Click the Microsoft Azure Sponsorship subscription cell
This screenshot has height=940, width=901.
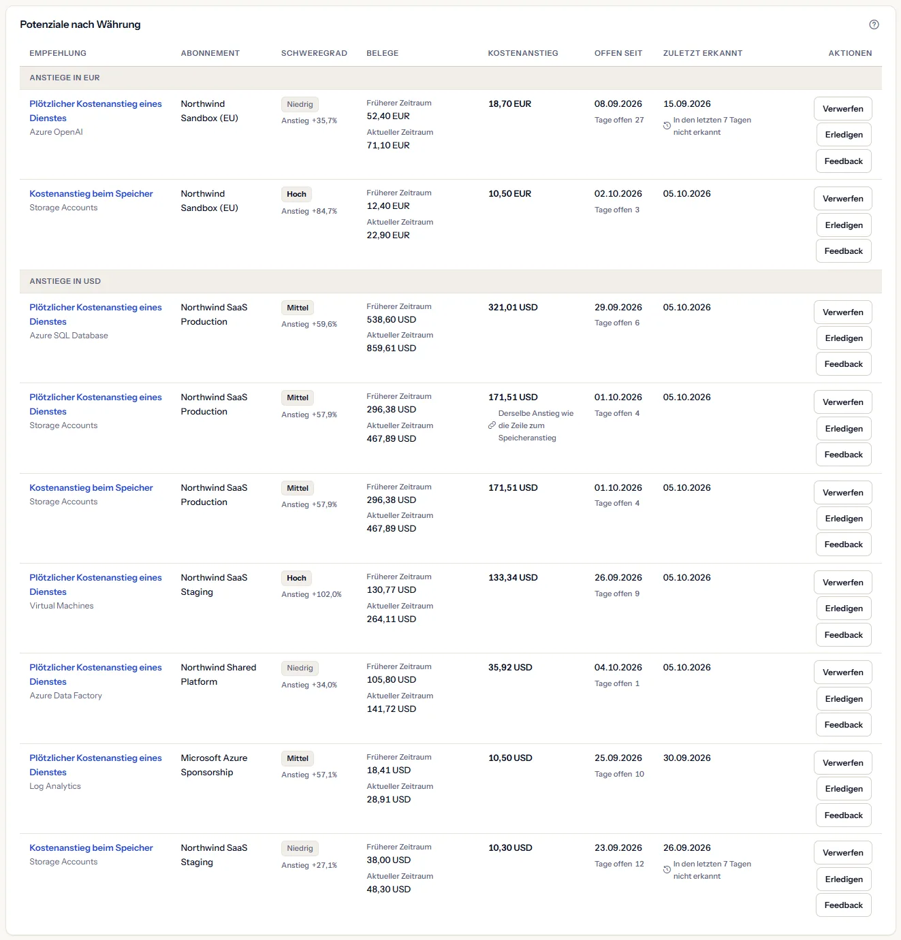(214, 765)
